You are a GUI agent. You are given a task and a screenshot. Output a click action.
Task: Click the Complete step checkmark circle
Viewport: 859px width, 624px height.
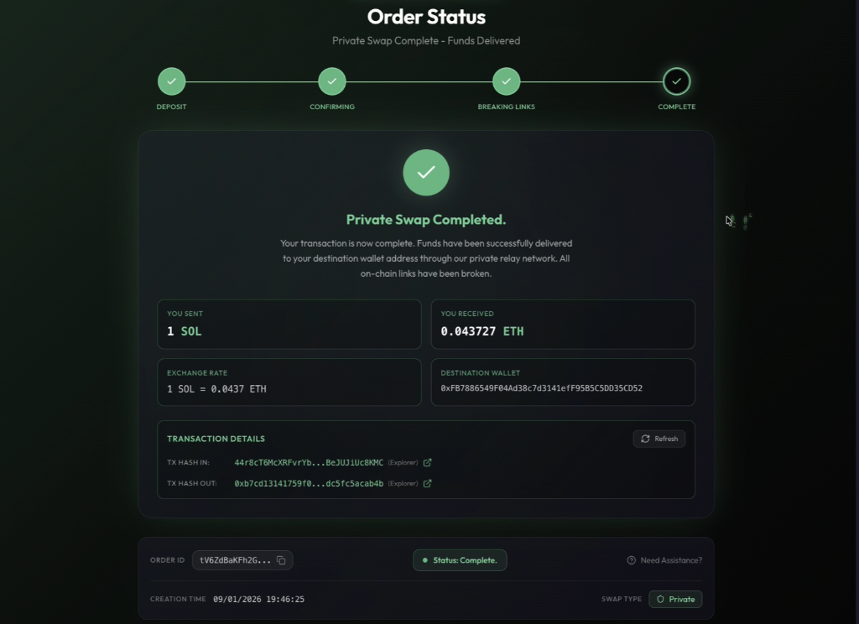(676, 81)
